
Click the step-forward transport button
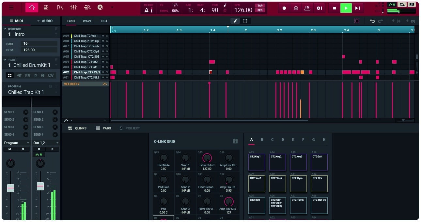(x=358, y=8)
